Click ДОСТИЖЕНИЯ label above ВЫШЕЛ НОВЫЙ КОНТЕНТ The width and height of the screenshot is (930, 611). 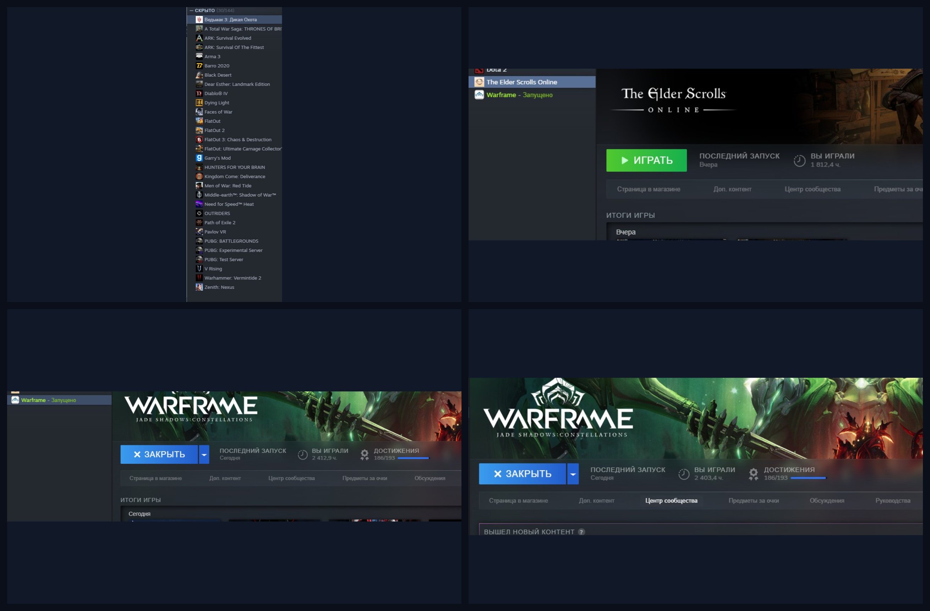point(789,469)
